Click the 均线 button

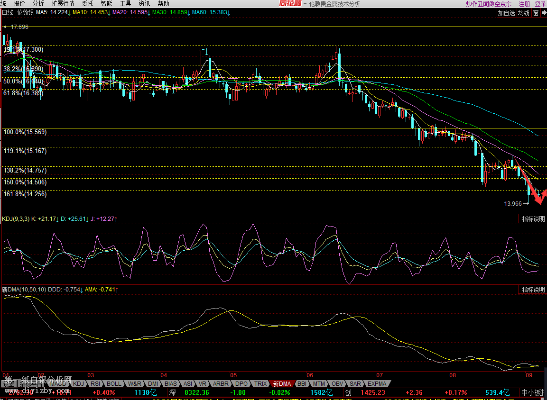[523, 13]
